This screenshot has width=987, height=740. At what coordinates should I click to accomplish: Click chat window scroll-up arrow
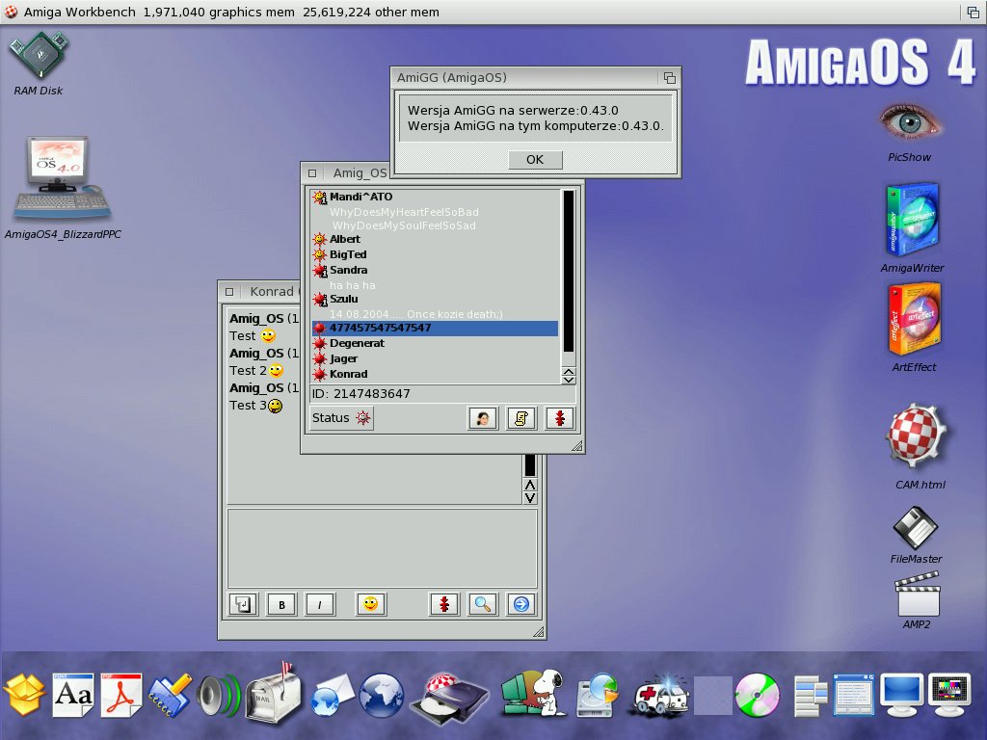(x=530, y=485)
